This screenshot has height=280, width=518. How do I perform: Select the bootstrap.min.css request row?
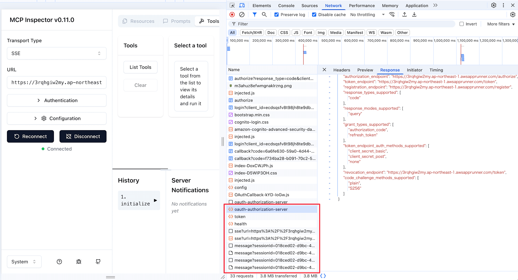[x=272, y=115]
